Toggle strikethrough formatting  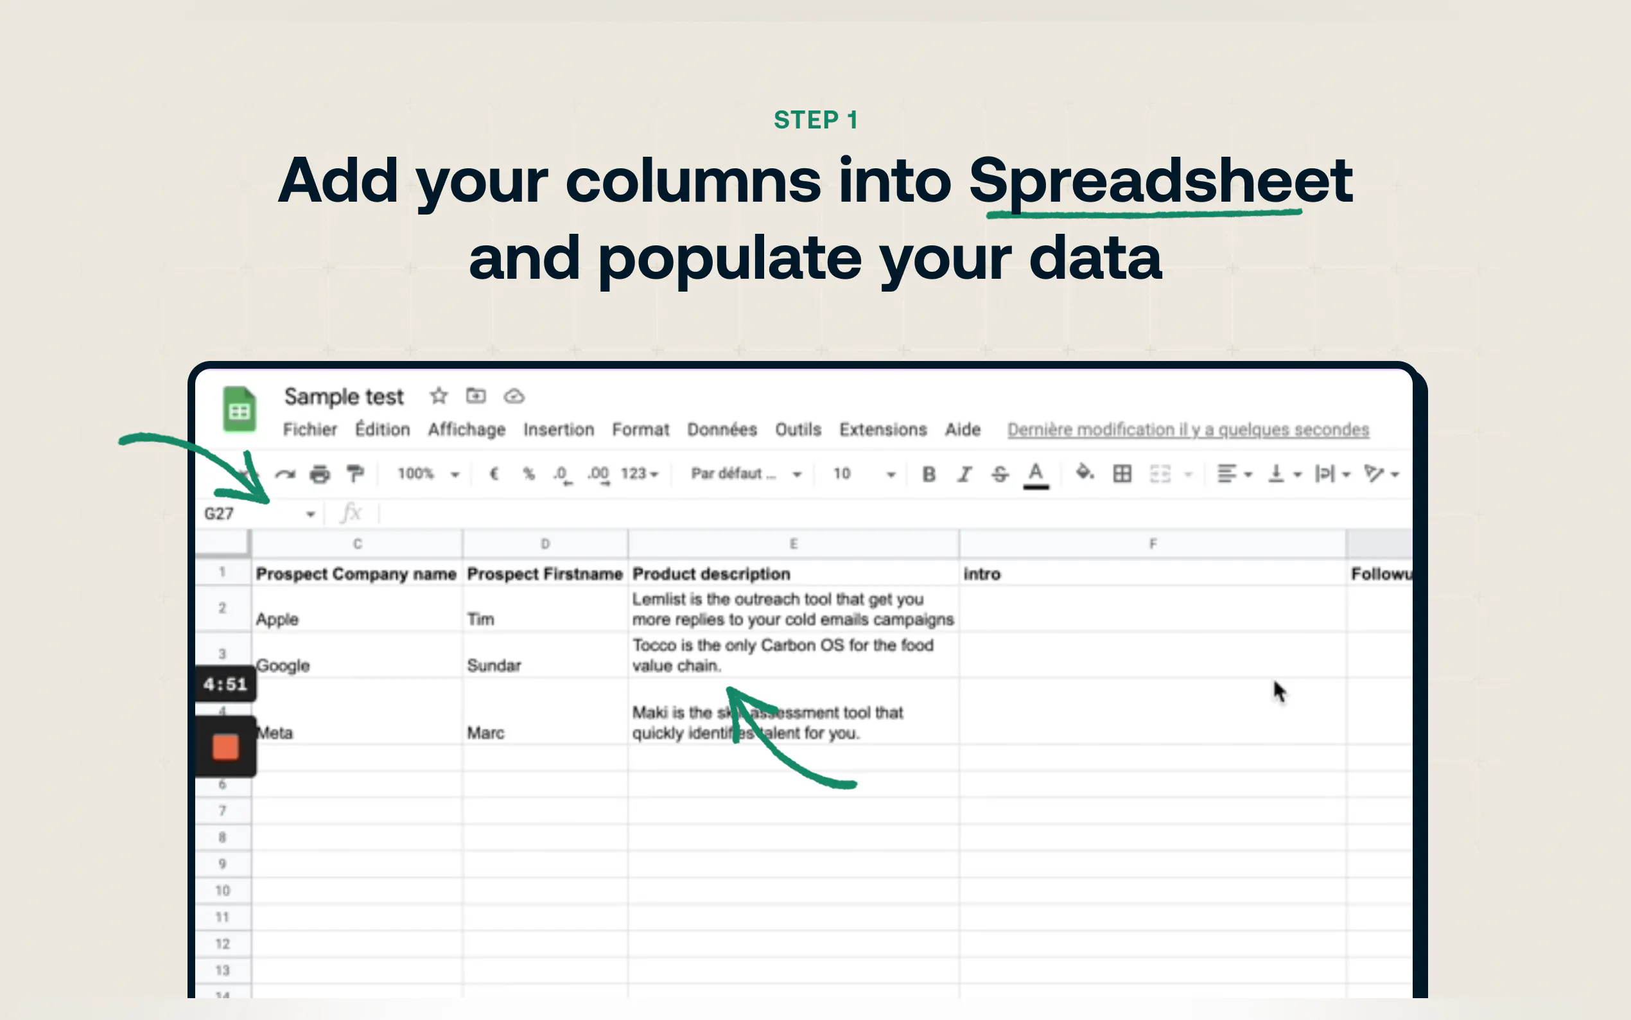pyautogui.click(x=1000, y=474)
